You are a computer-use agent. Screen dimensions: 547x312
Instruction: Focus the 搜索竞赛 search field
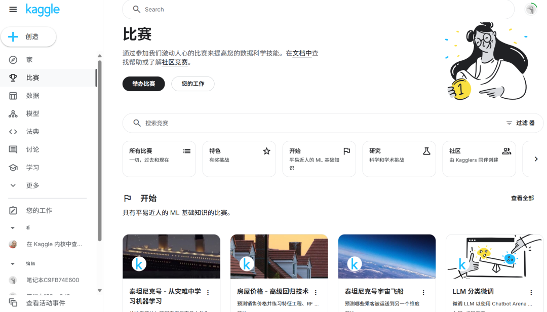pos(333,123)
